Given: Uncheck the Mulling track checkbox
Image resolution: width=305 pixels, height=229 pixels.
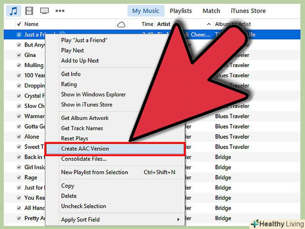Looking at the screenshot, I should coord(19,65).
